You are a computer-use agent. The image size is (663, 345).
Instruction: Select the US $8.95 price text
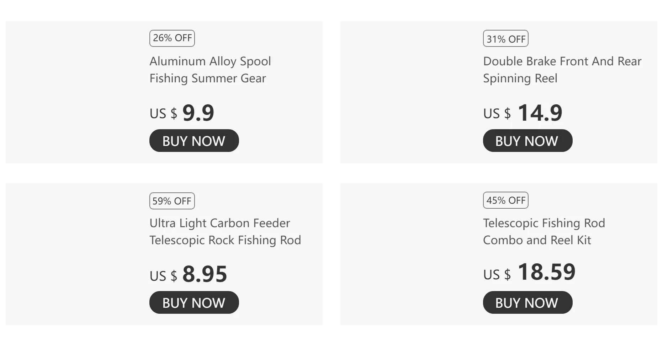(188, 274)
